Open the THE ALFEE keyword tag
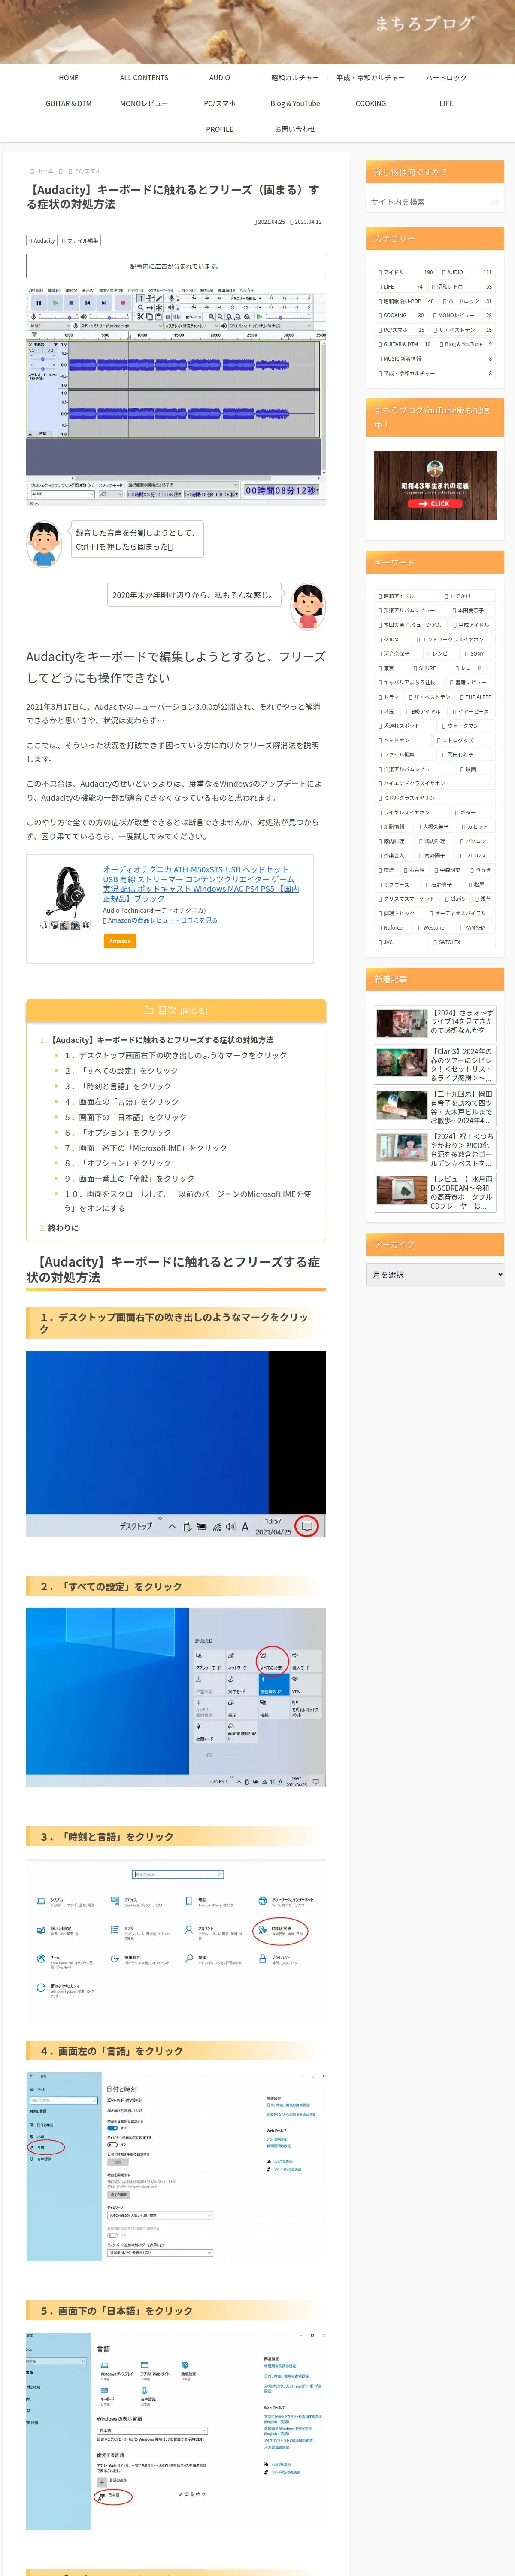 point(475,697)
